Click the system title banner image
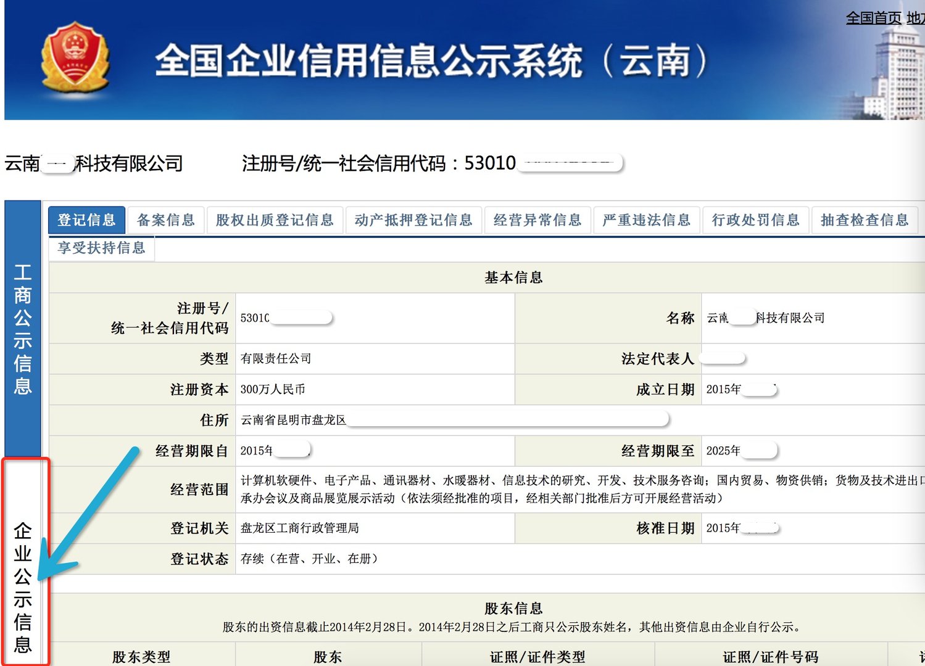Viewport: 925px width, 666px height. click(x=432, y=60)
